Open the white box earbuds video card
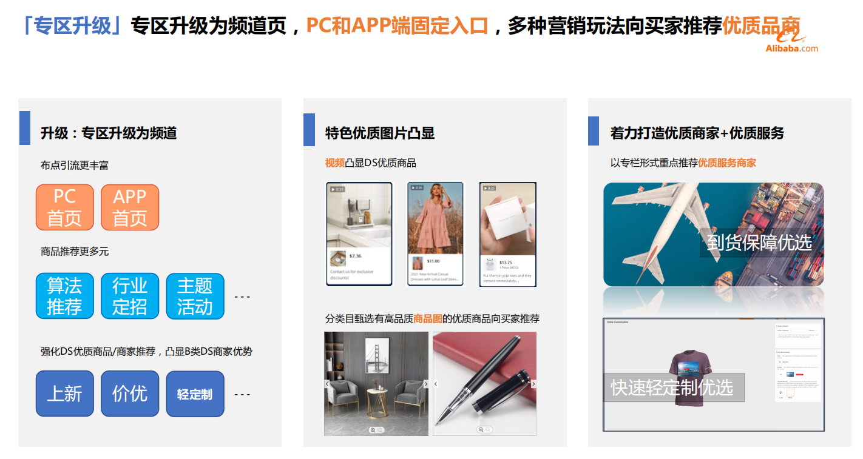 click(x=508, y=234)
